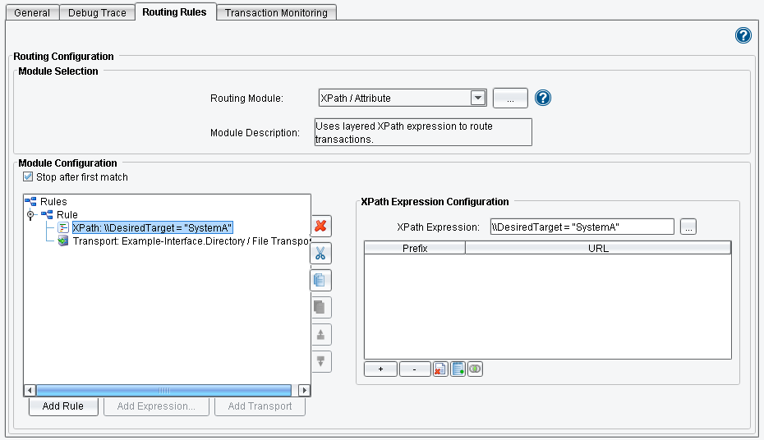Click the Add Rule button
This screenshot has width=764, height=440.
pos(62,406)
